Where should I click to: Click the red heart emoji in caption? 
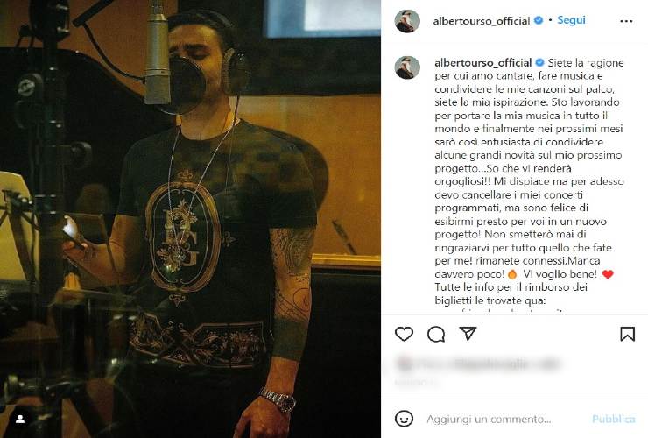pyautogui.click(x=608, y=274)
